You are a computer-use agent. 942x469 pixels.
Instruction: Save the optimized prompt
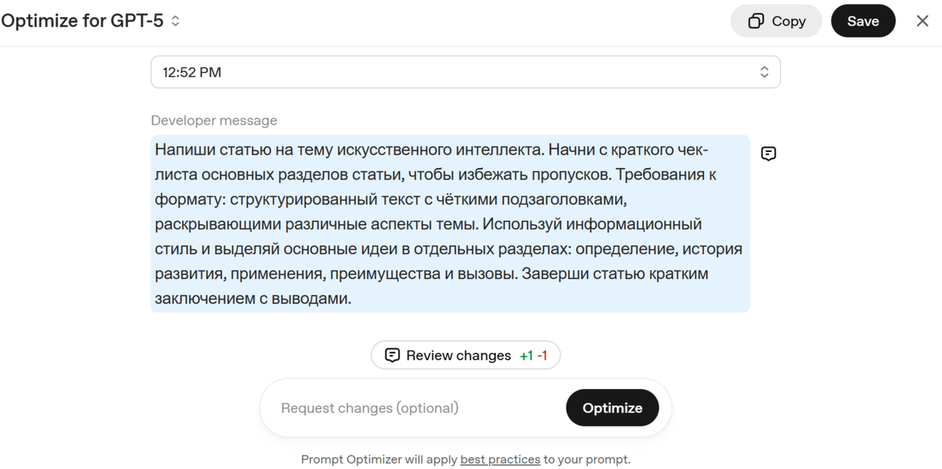pyautogui.click(x=863, y=20)
